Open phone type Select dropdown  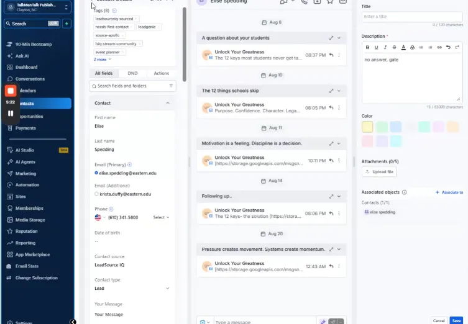(x=161, y=217)
